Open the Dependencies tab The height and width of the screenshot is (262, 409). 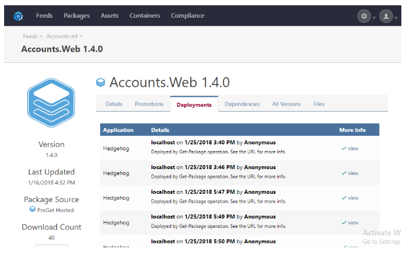242,104
